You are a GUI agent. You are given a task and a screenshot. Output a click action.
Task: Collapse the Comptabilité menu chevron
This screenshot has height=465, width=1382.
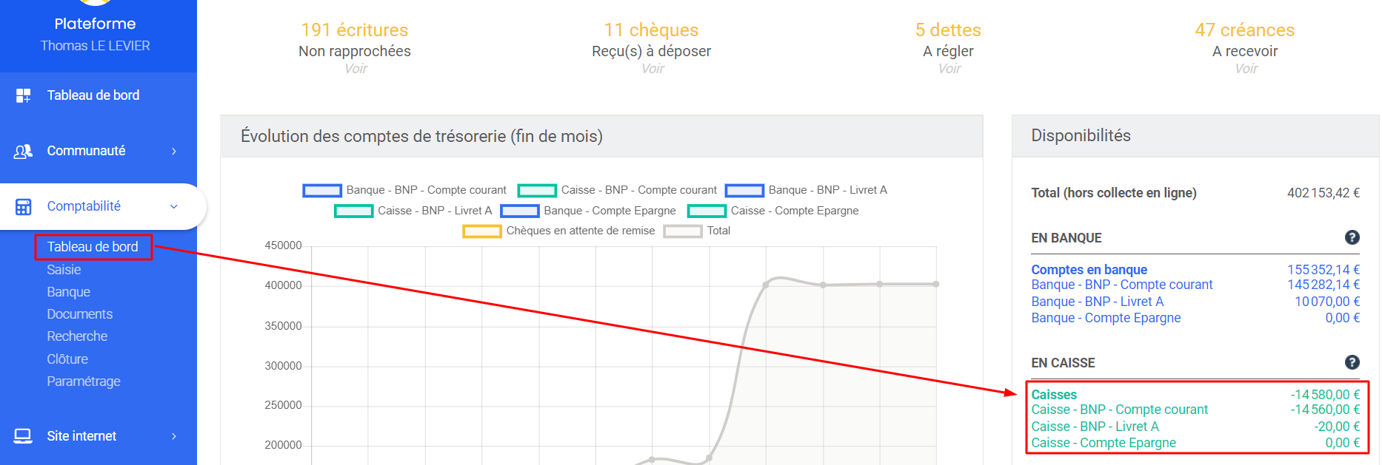pos(174,206)
